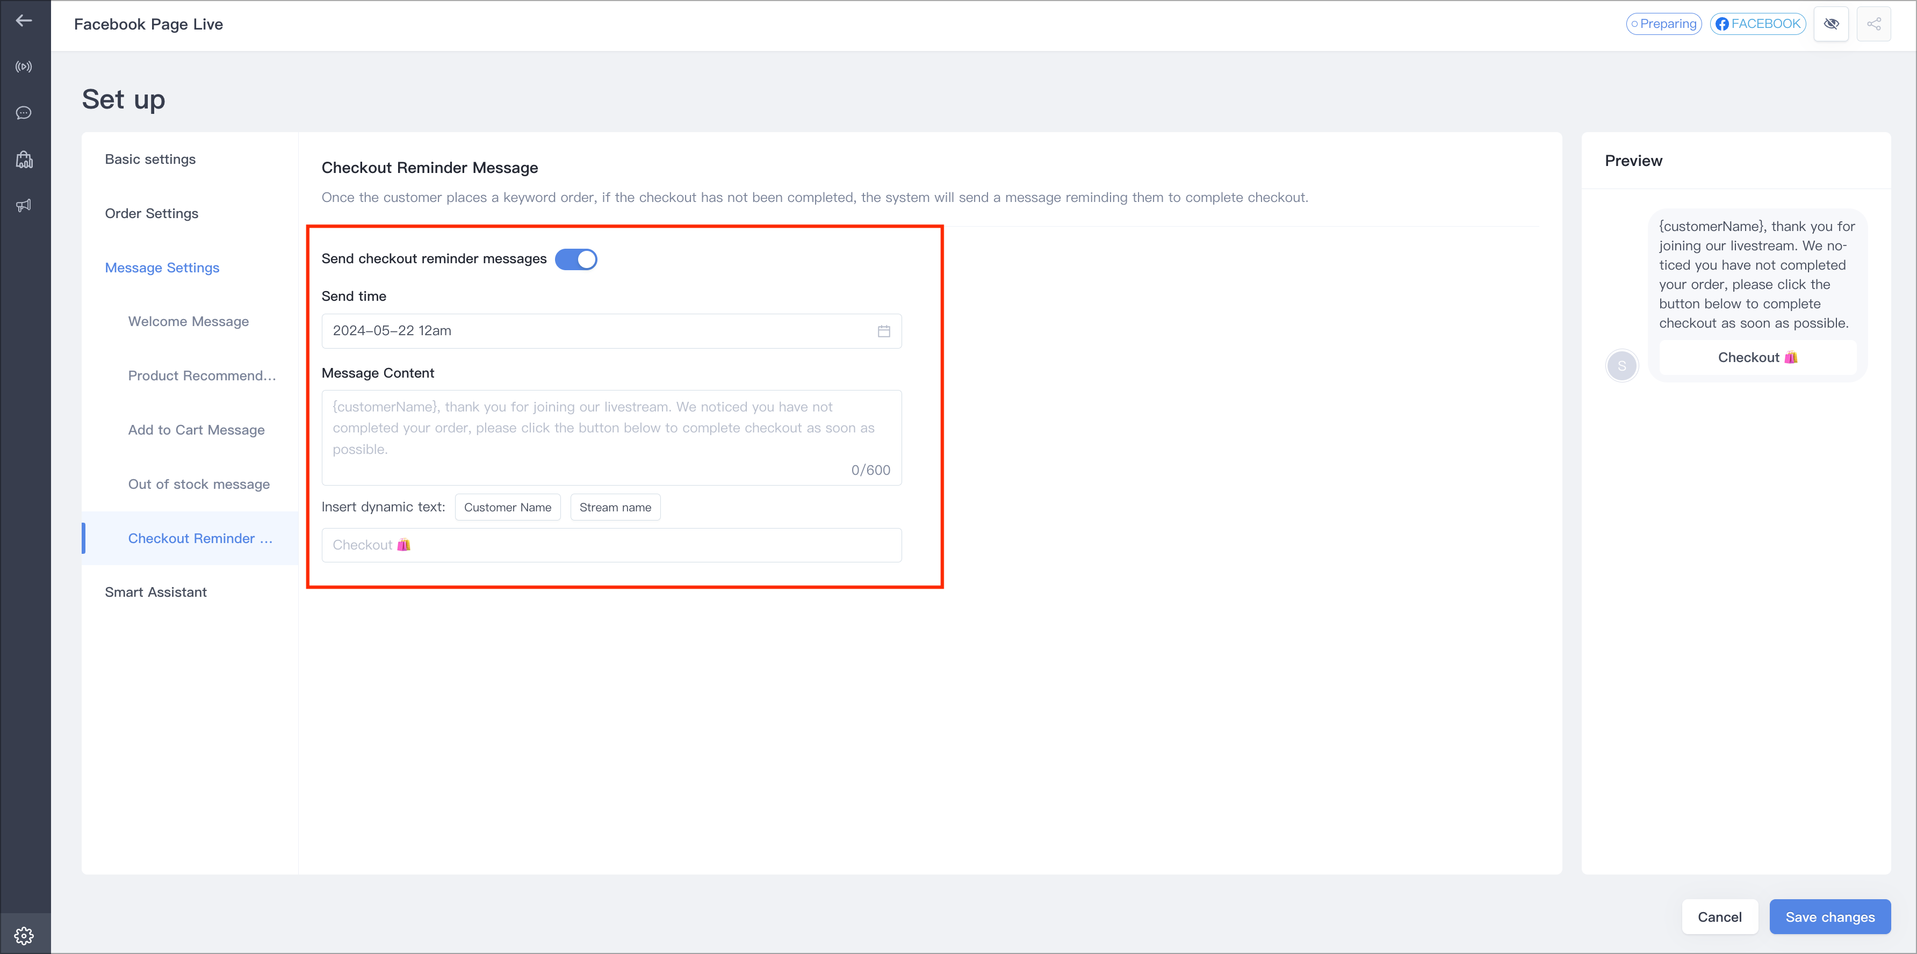Toggle the hidden-eye visibility icon in header
This screenshot has width=1917, height=954.
[x=1832, y=24]
